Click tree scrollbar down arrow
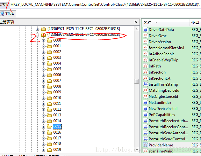 click(x=137, y=150)
